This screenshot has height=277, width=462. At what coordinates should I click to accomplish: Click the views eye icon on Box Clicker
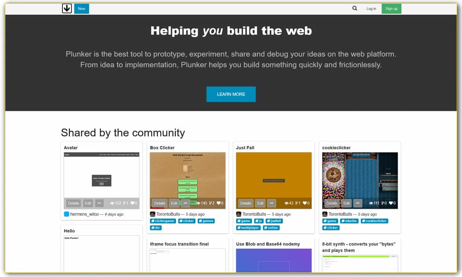pyautogui.click(x=199, y=203)
